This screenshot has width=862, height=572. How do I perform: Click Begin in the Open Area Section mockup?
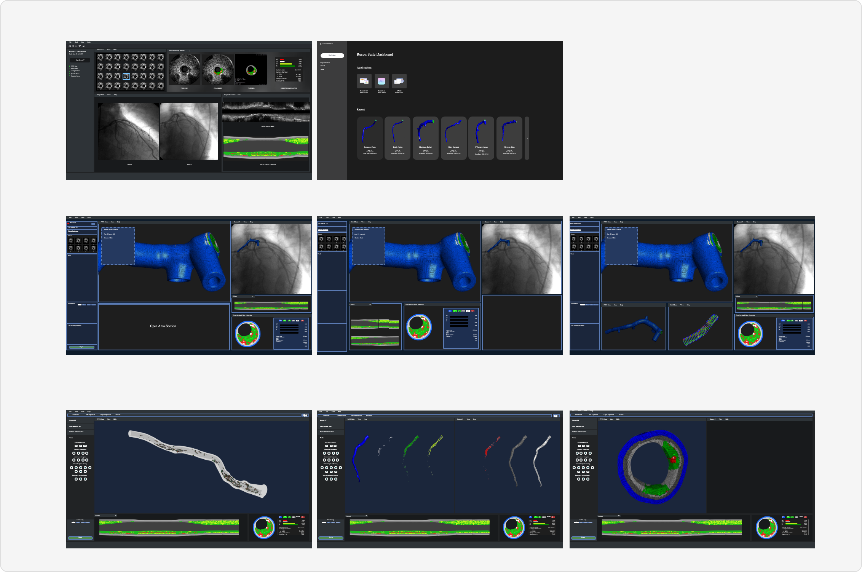(81, 347)
